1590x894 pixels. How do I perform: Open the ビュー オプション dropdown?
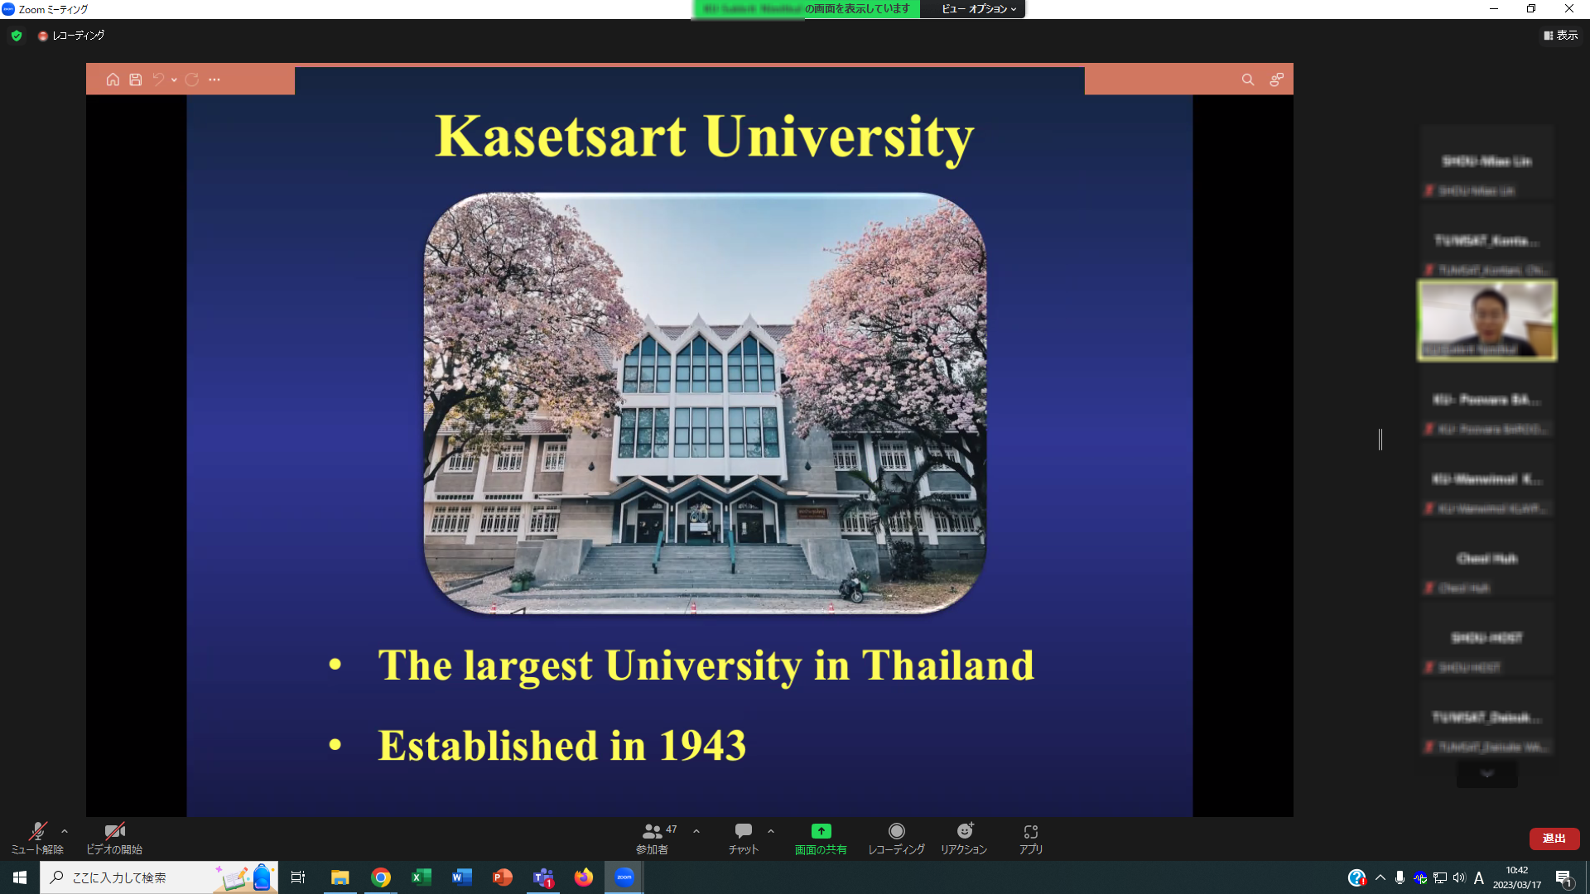pos(979,9)
